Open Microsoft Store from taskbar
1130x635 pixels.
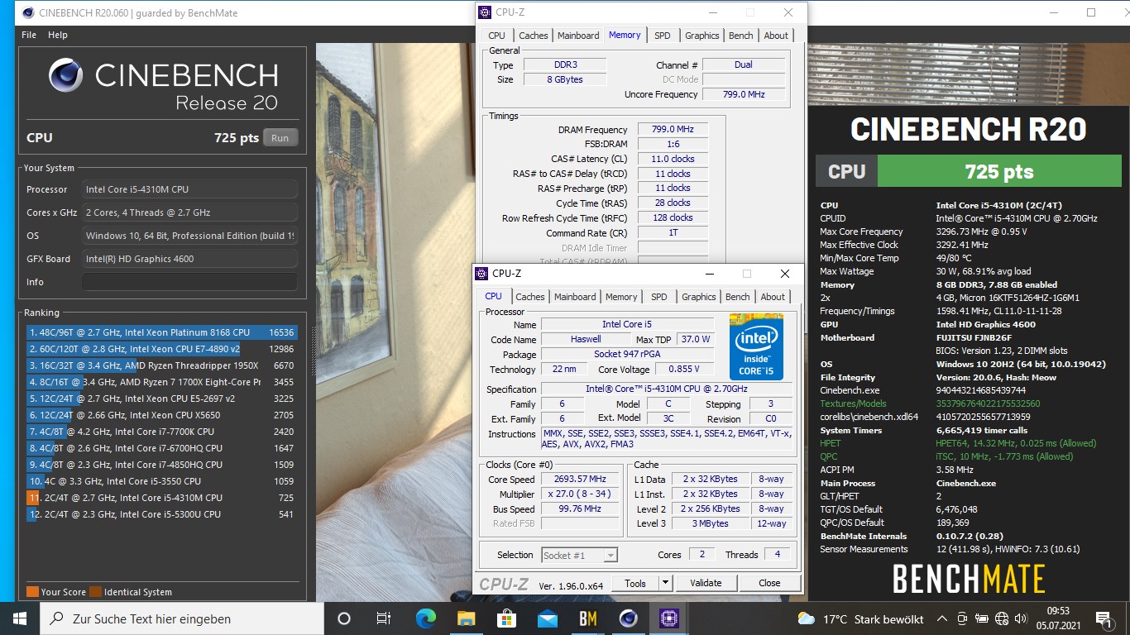tap(506, 618)
